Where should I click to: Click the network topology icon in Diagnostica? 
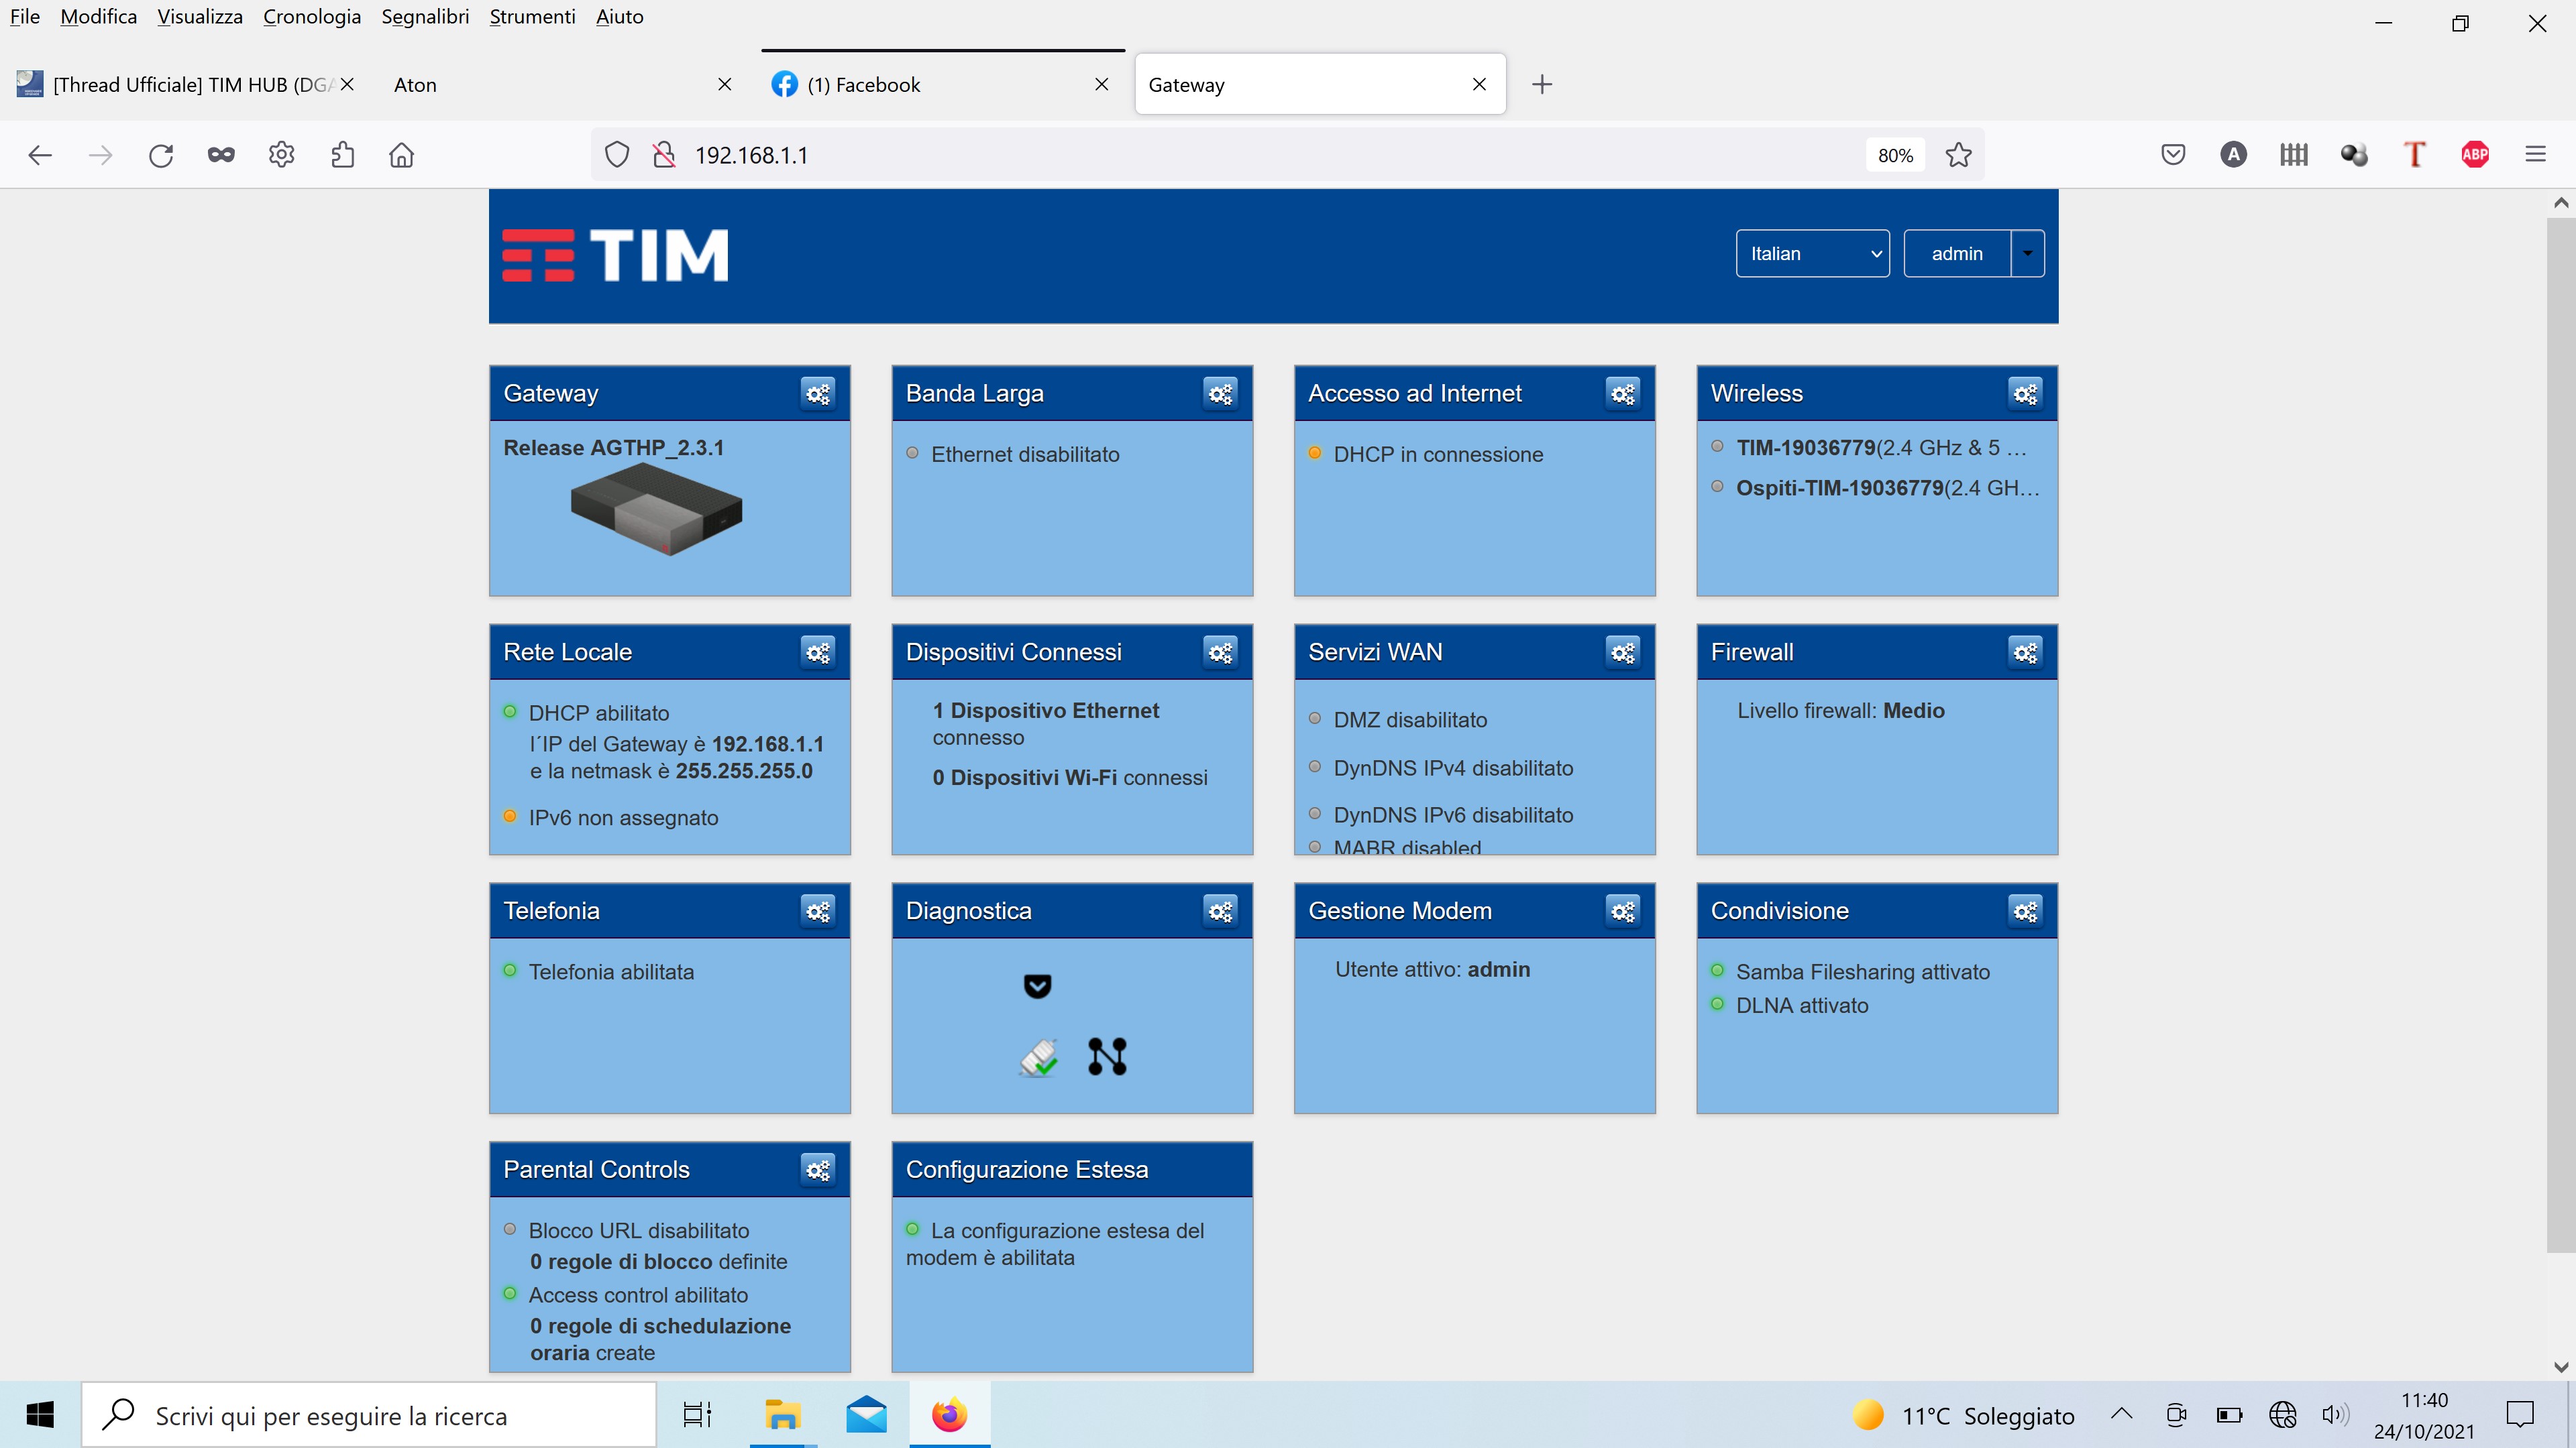1107,1057
